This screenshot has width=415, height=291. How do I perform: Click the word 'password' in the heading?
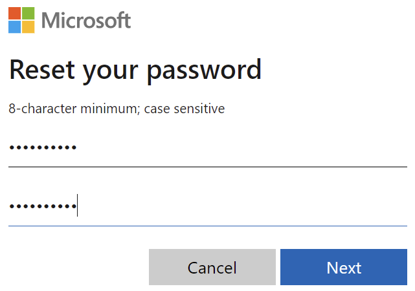[204, 71]
